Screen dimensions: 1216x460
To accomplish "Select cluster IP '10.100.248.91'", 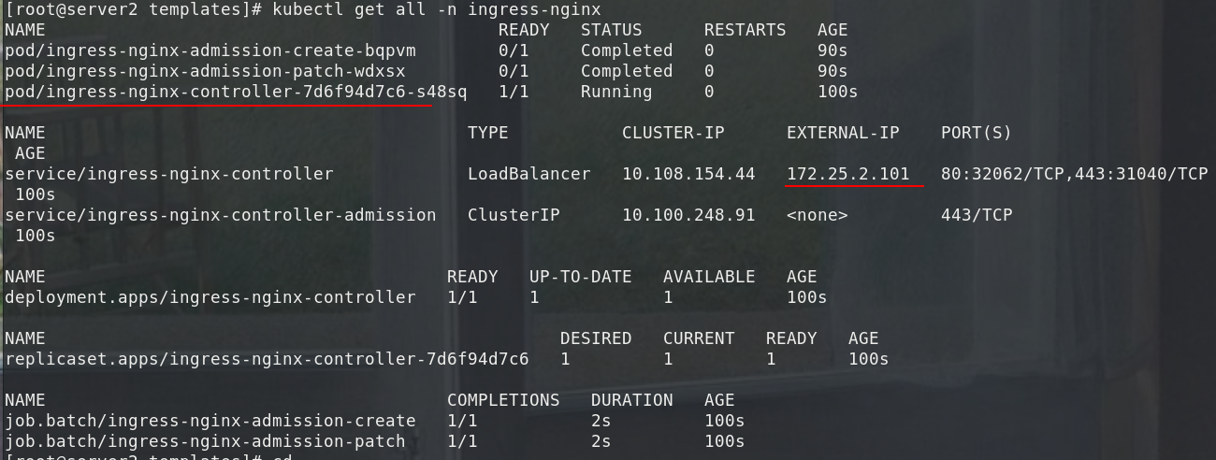I will [x=688, y=215].
